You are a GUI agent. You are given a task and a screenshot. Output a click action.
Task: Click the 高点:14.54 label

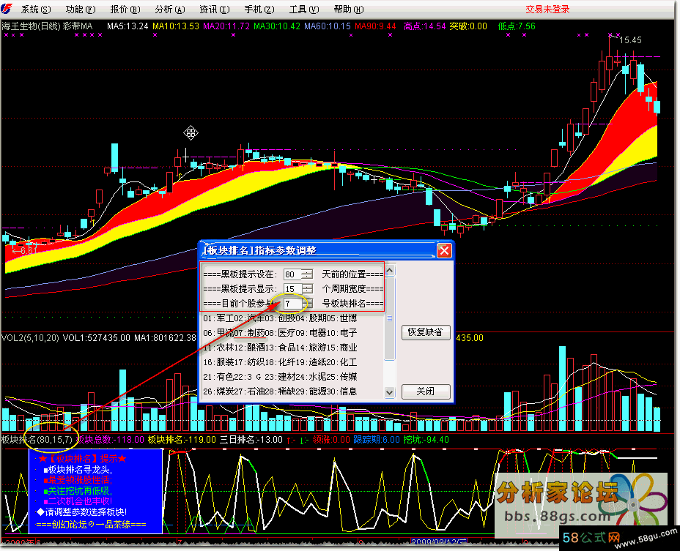click(424, 26)
